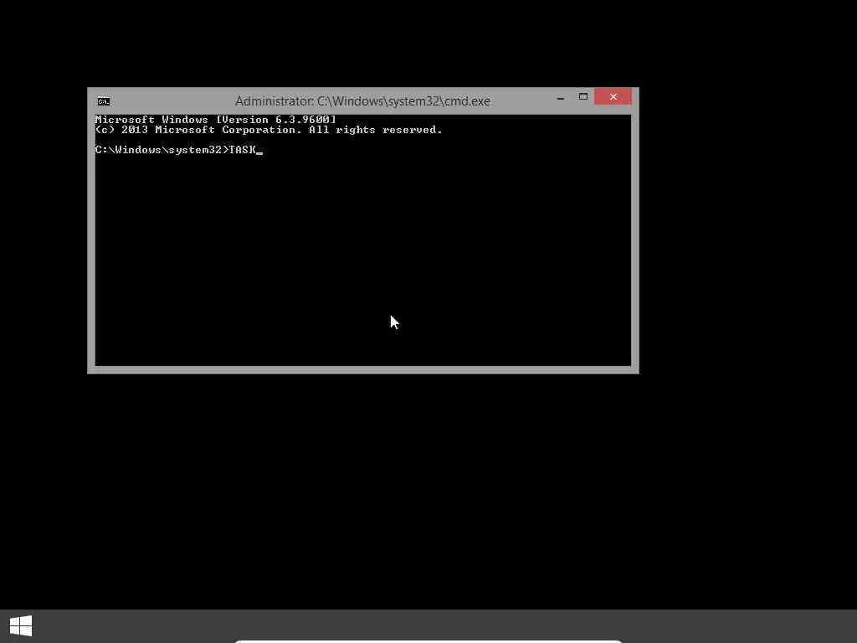The image size is (857, 643).
Task: Maximize the Command Prompt window
Action: 583,97
